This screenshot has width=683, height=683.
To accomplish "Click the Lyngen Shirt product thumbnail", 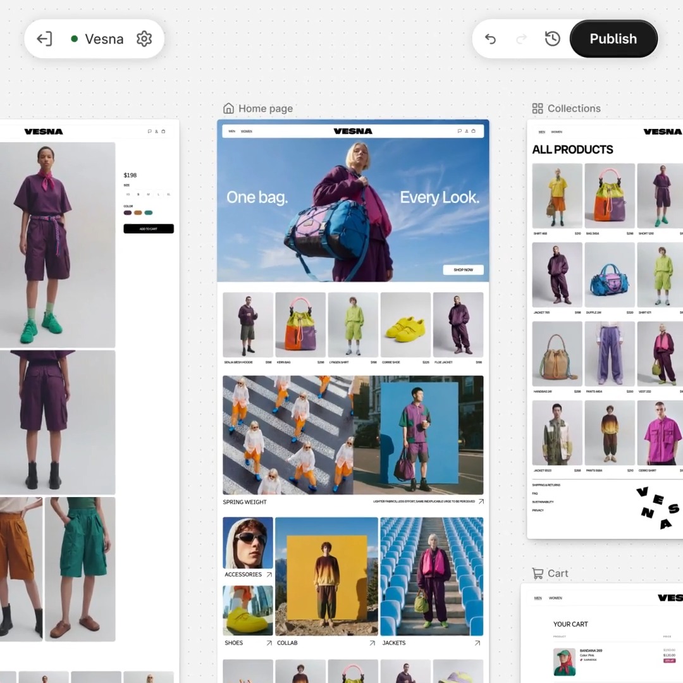I will pos(353,325).
